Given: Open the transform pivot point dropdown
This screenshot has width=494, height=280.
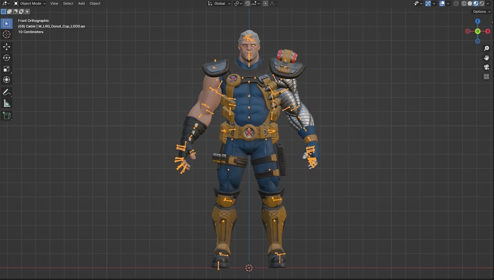Looking at the screenshot, I should pyautogui.click(x=238, y=3).
